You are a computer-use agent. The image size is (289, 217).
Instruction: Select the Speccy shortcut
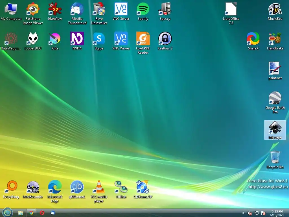[x=165, y=11]
